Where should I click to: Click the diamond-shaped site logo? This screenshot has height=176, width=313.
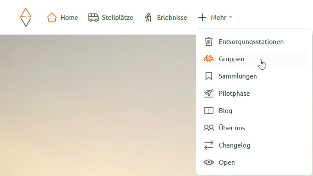(x=26, y=17)
